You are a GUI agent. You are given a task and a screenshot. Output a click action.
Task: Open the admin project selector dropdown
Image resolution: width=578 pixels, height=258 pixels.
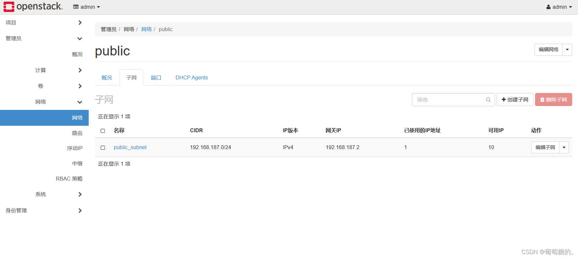click(86, 7)
